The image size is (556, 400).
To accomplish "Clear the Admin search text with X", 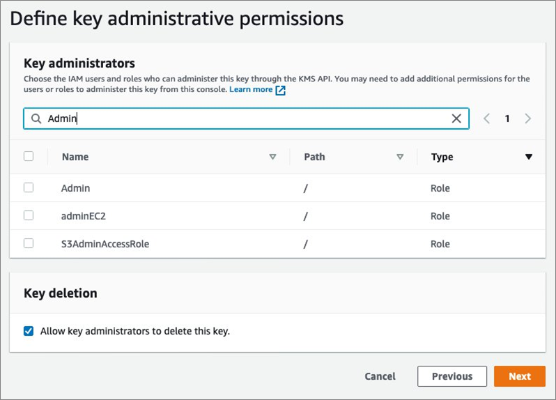I will pos(456,118).
